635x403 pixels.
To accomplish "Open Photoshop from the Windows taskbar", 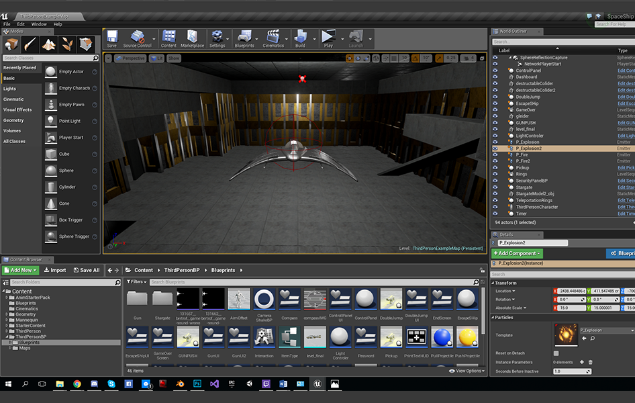I will point(197,384).
